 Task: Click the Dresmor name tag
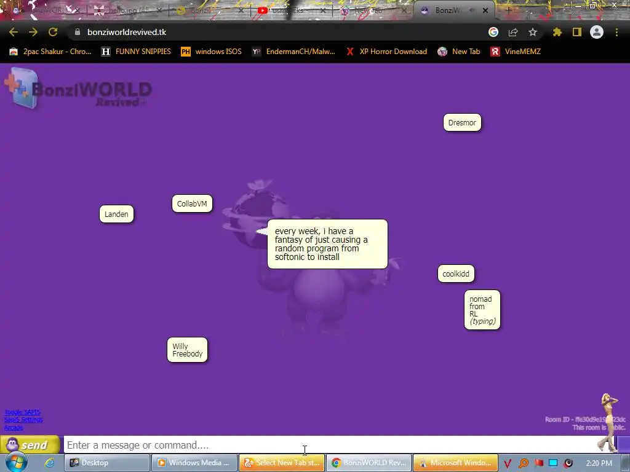pos(462,122)
